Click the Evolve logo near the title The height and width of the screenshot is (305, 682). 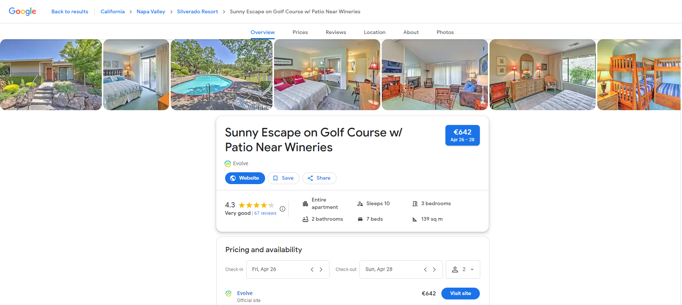click(228, 164)
